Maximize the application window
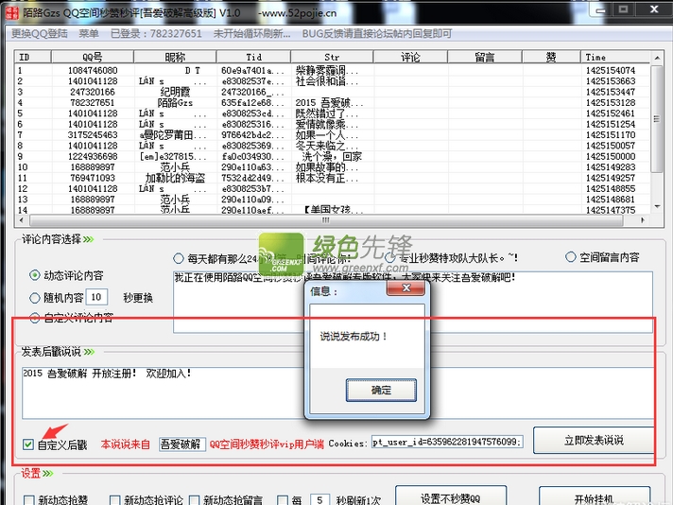 click(x=623, y=9)
